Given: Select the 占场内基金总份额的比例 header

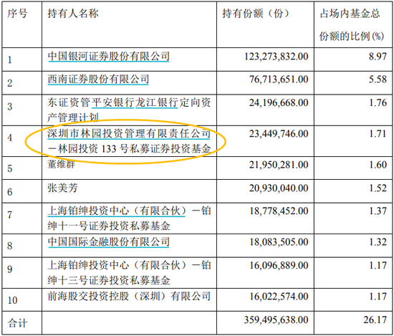Looking at the screenshot, I should coord(352,24).
